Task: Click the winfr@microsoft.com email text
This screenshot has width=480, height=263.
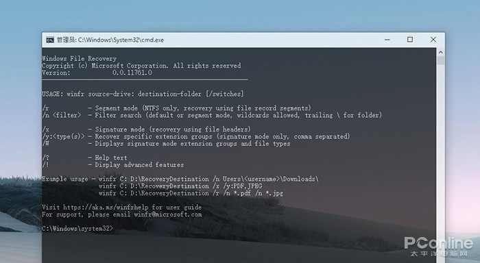Action: tap(168, 214)
